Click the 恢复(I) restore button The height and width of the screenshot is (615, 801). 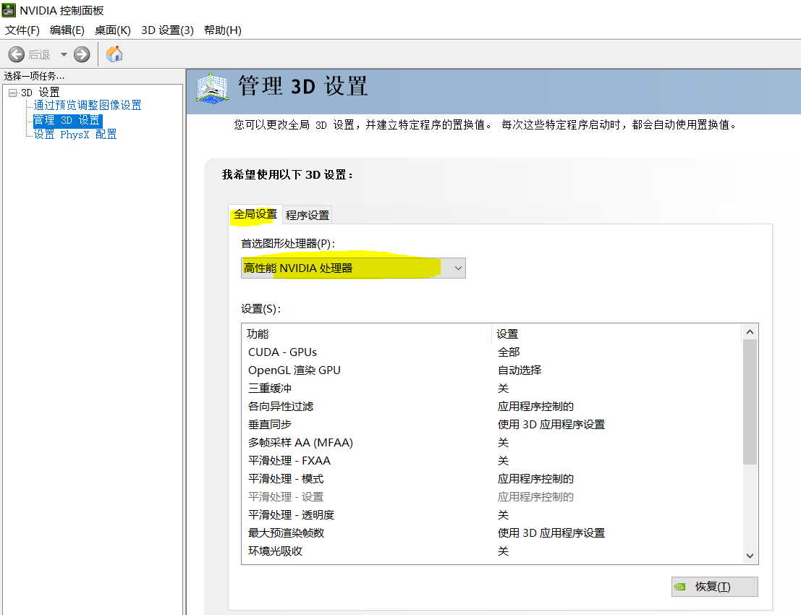pyautogui.click(x=715, y=587)
